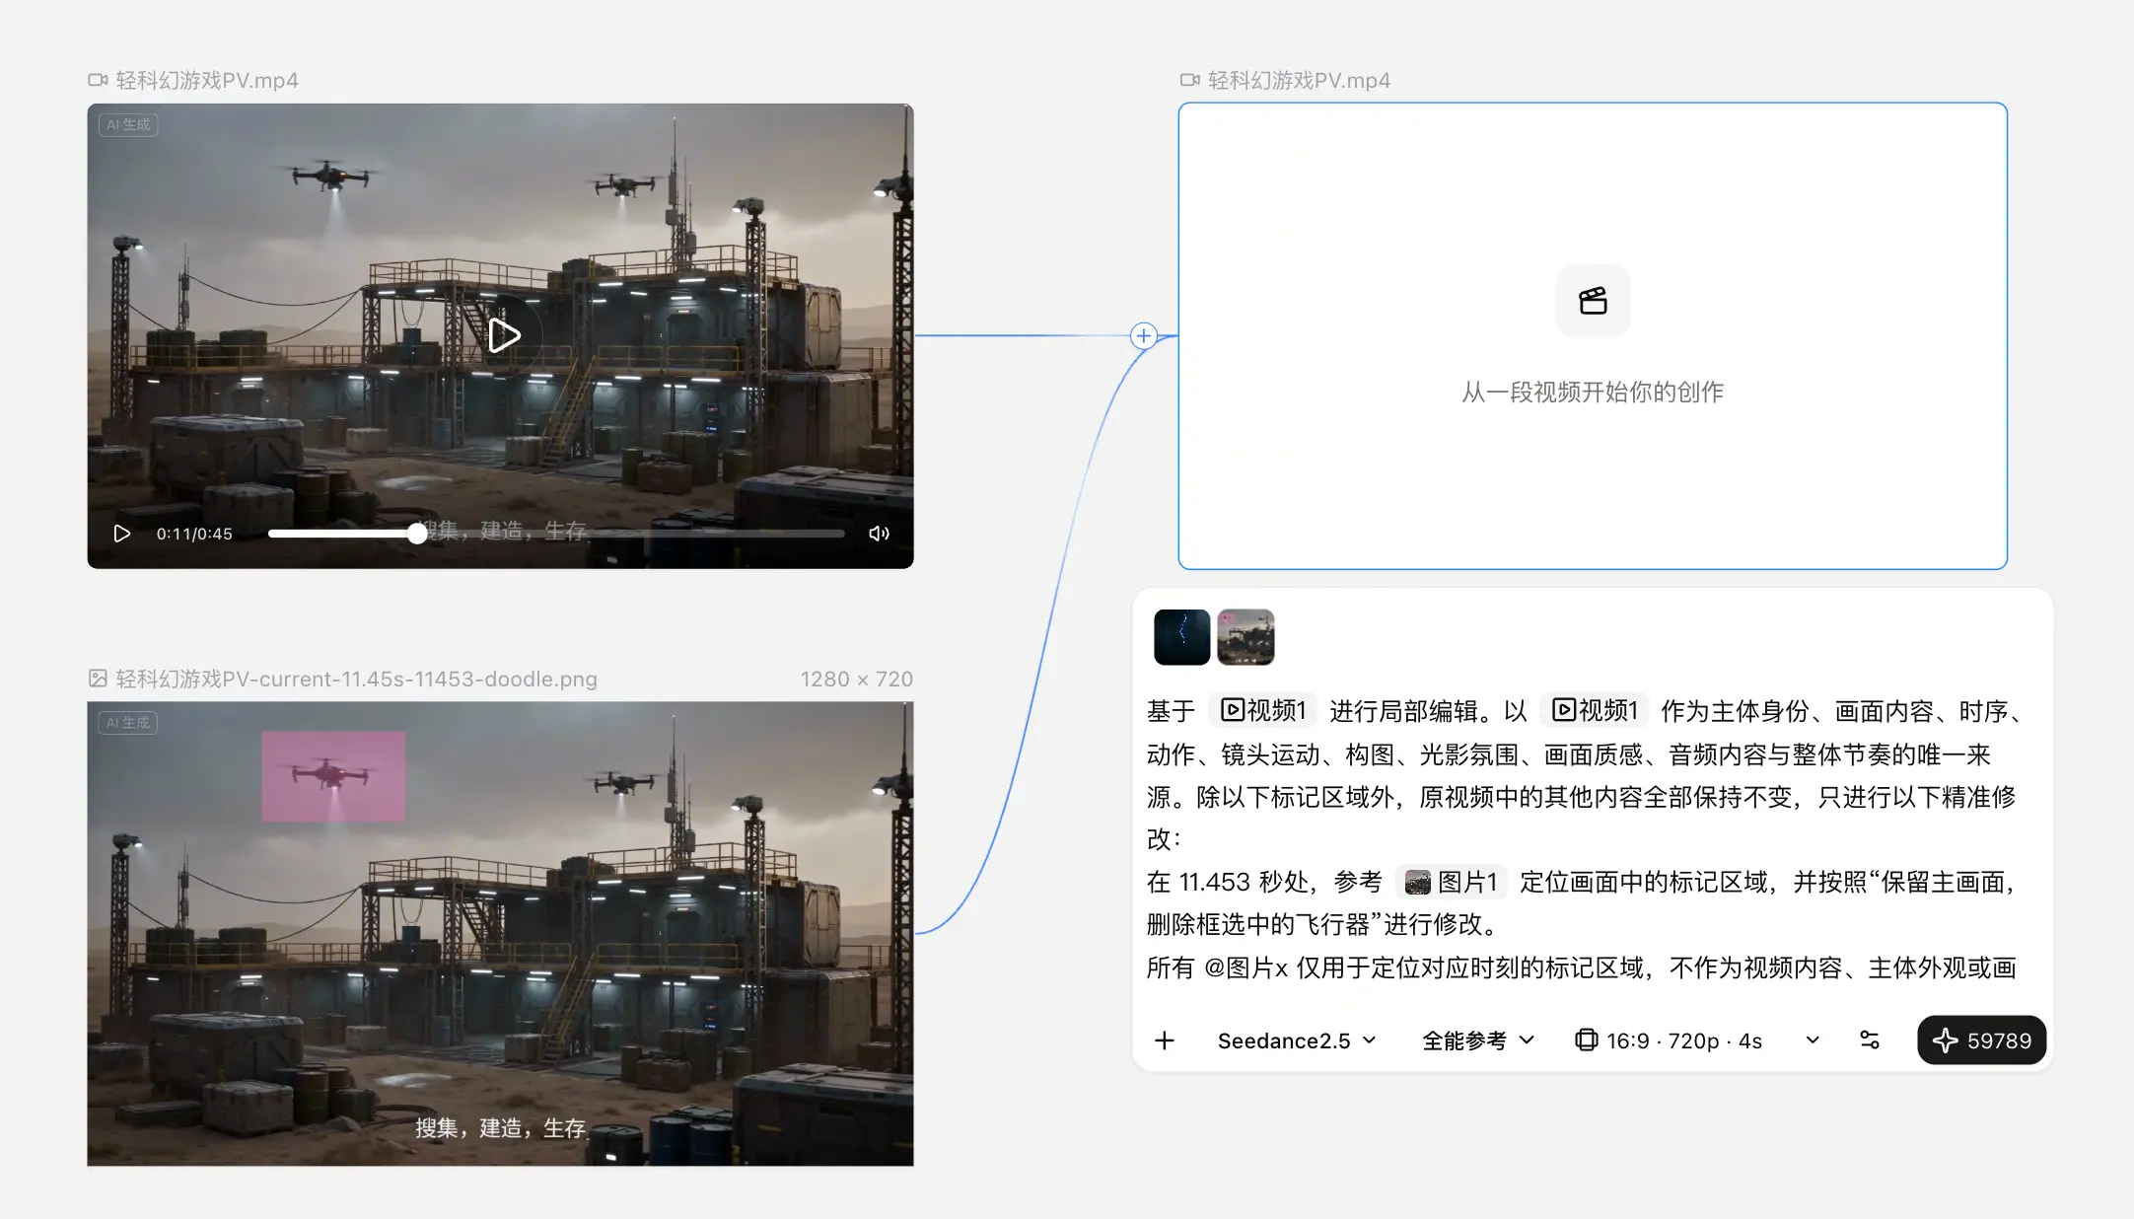The image size is (2134, 1219).
Task: Open the 16:9 · 720p · 4s settings dropdown
Action: [x=1696, y=1040]
